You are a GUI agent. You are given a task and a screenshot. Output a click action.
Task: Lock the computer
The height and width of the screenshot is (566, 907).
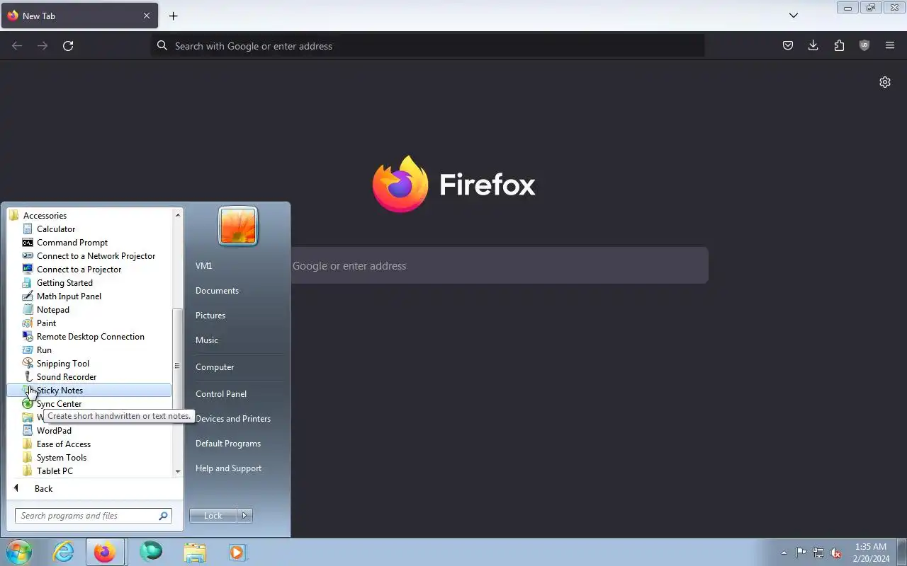213,516
